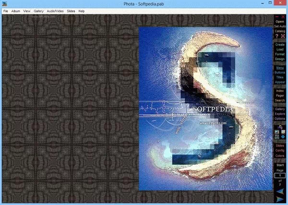Click the red minimize dash on sidebar
The image size is (288, 205).
[x=277, y=16]
